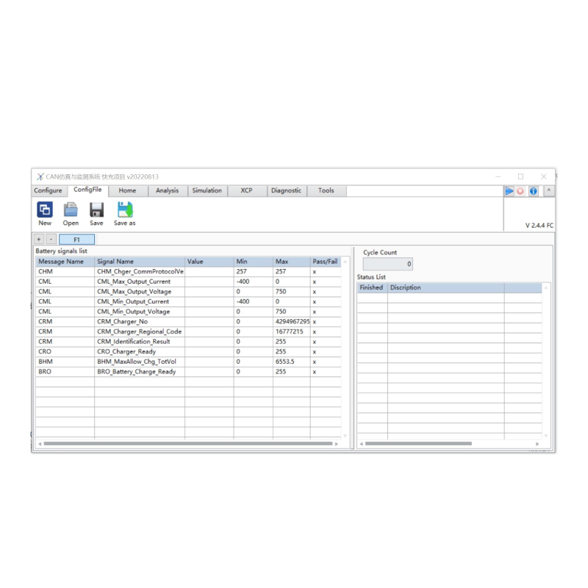Go to the Diagnostic tab

pos(286,191)
